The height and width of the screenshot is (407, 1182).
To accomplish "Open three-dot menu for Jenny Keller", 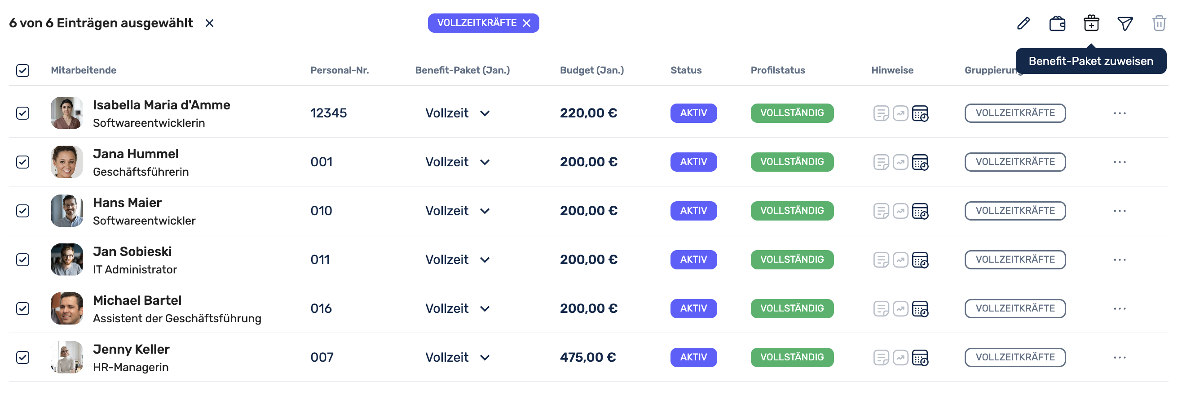I will (1119, 358).
